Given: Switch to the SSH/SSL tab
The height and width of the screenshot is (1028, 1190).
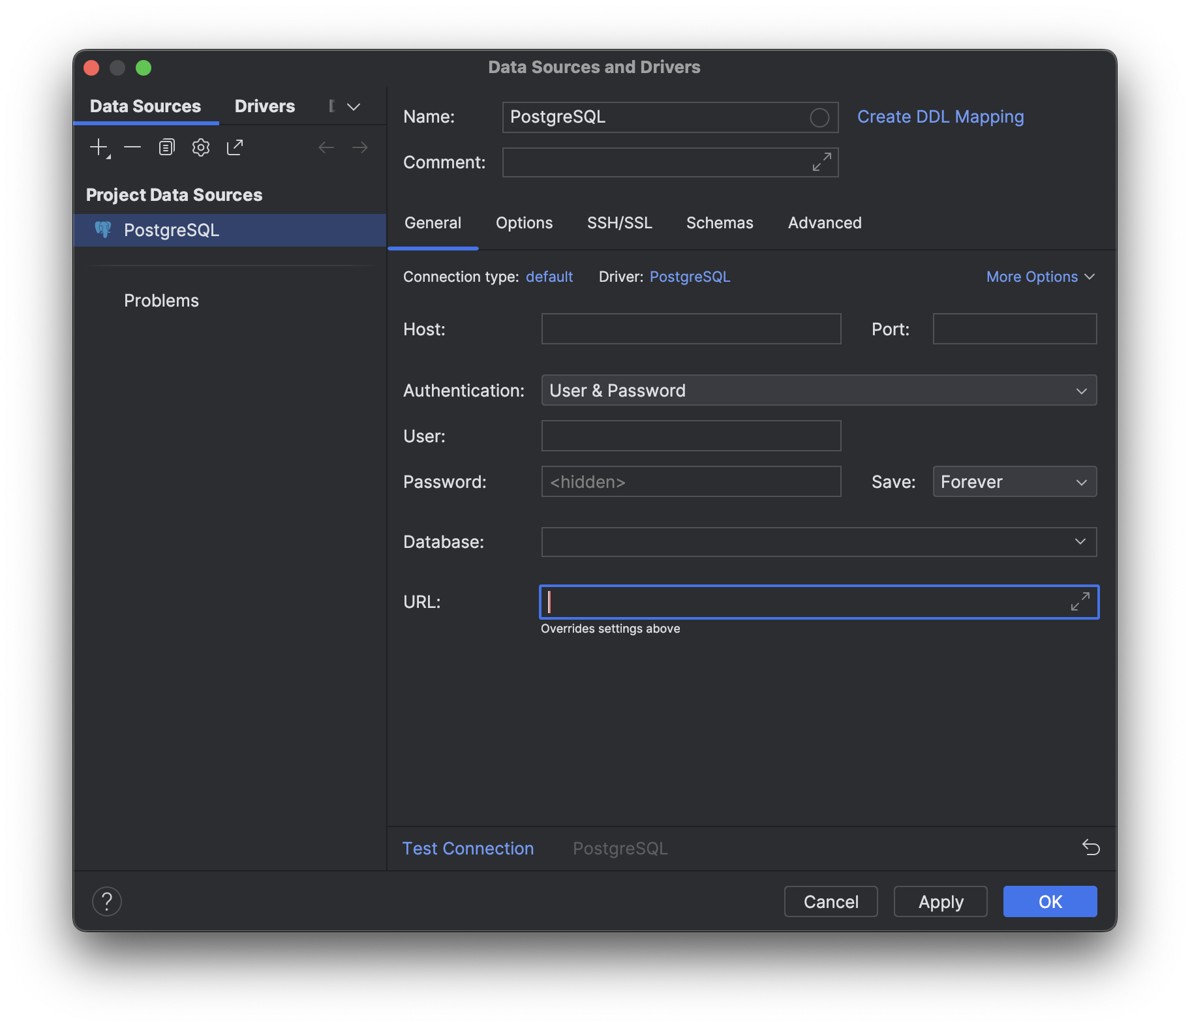Looking at the screenshot, I should 619,223.
